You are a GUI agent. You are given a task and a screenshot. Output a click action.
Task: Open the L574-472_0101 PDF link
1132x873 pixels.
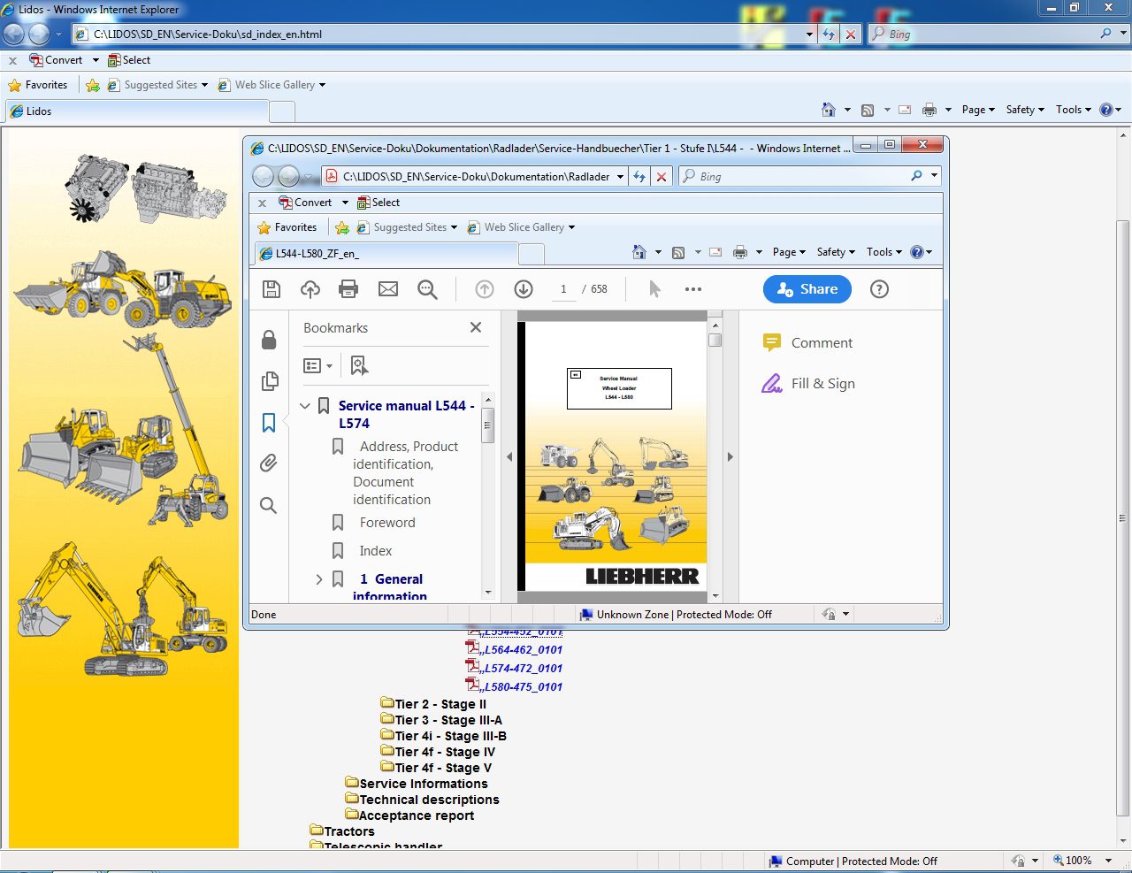[523, 669]
